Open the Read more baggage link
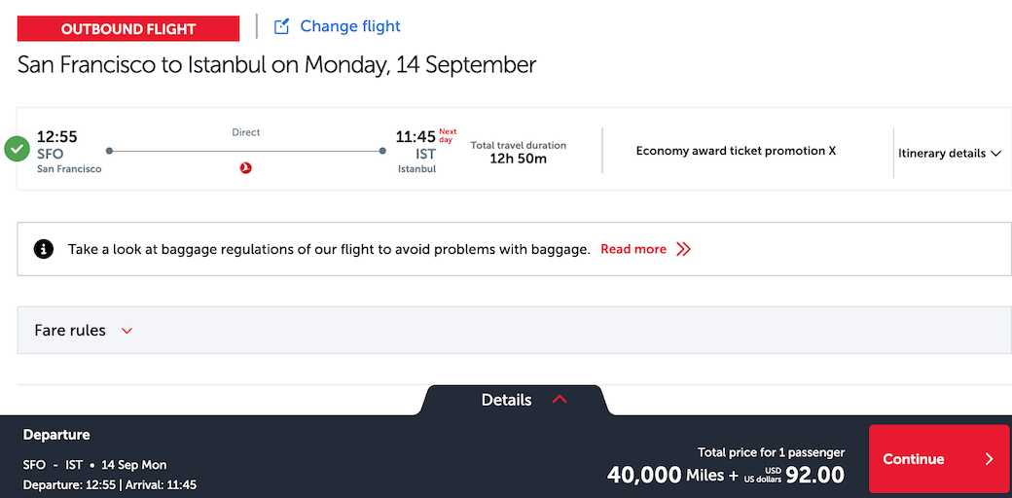Viewport: 1012px width, 498px height. click(x=633, y=249)
